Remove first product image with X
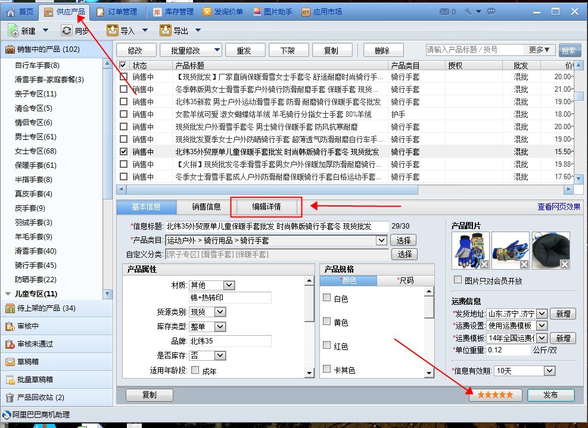 click(x=484, y=264)
